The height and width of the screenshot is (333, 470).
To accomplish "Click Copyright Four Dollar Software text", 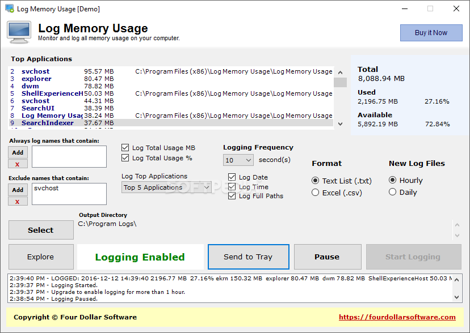I will pos(75,317).
